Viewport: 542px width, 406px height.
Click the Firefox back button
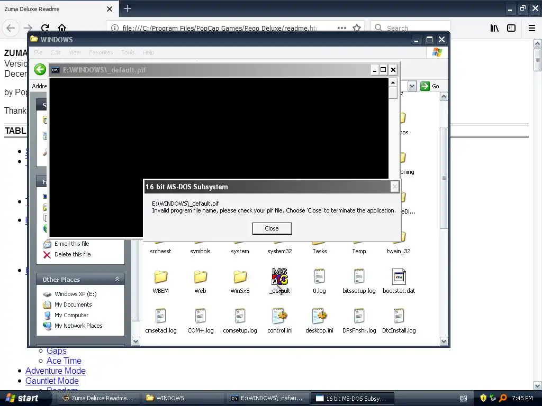tap(11, 28)
